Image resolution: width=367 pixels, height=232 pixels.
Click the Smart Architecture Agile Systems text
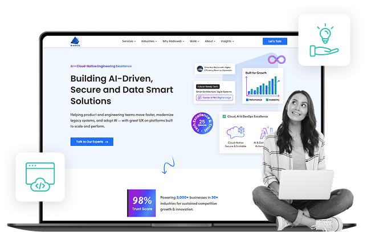pyautogui.click(x=214, y=92)
